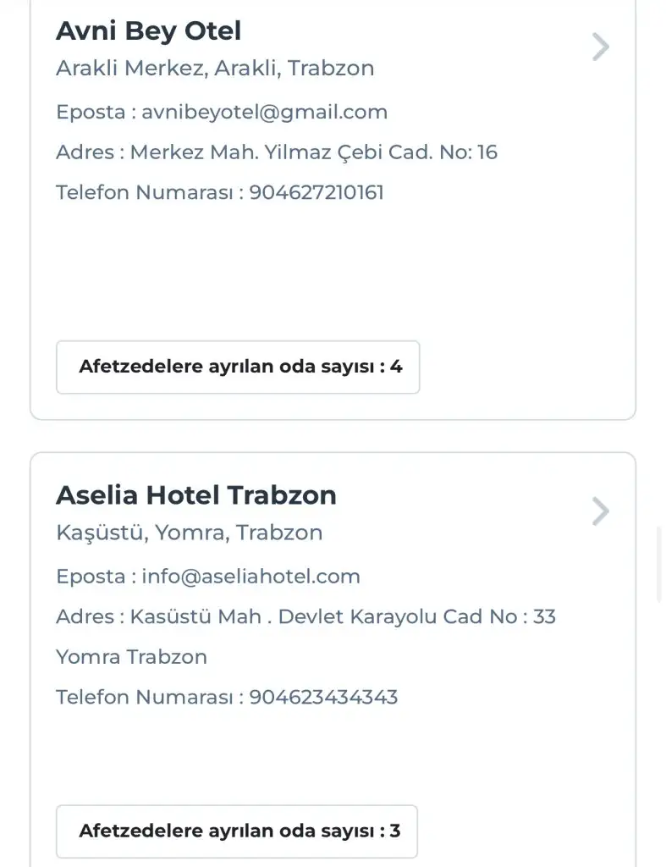Click the Adres label in Avni Bey card

tap(85, 152)
